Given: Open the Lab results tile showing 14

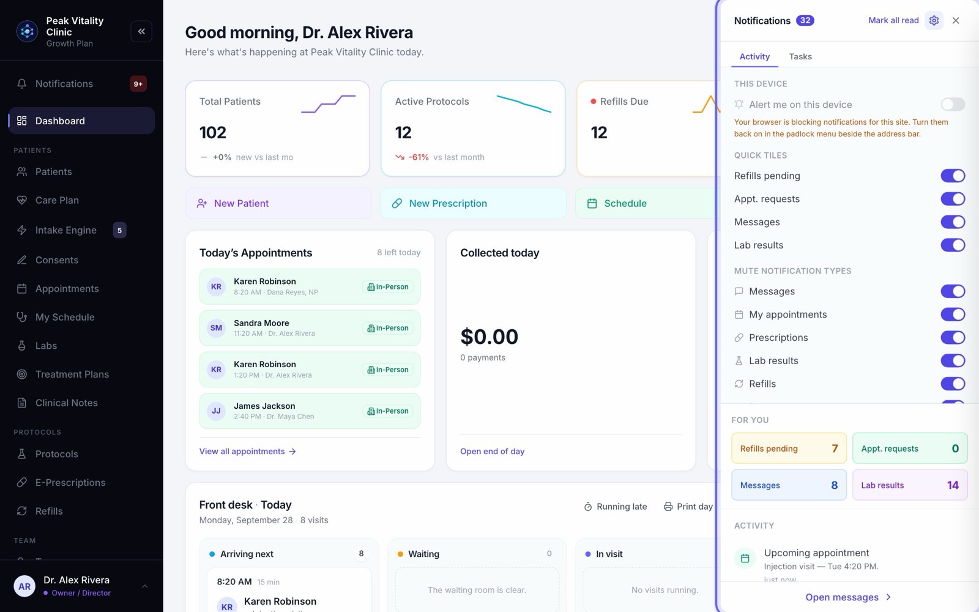Looking at the screenshot, I should click(x=910, y=485).
